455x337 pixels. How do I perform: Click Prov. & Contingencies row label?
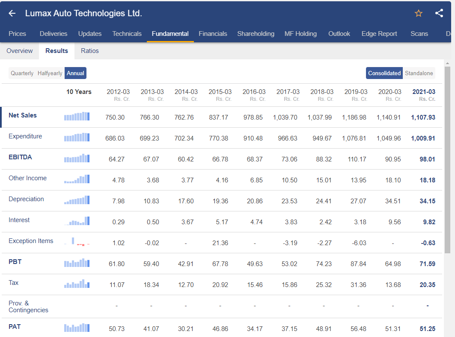pos(28,307)
